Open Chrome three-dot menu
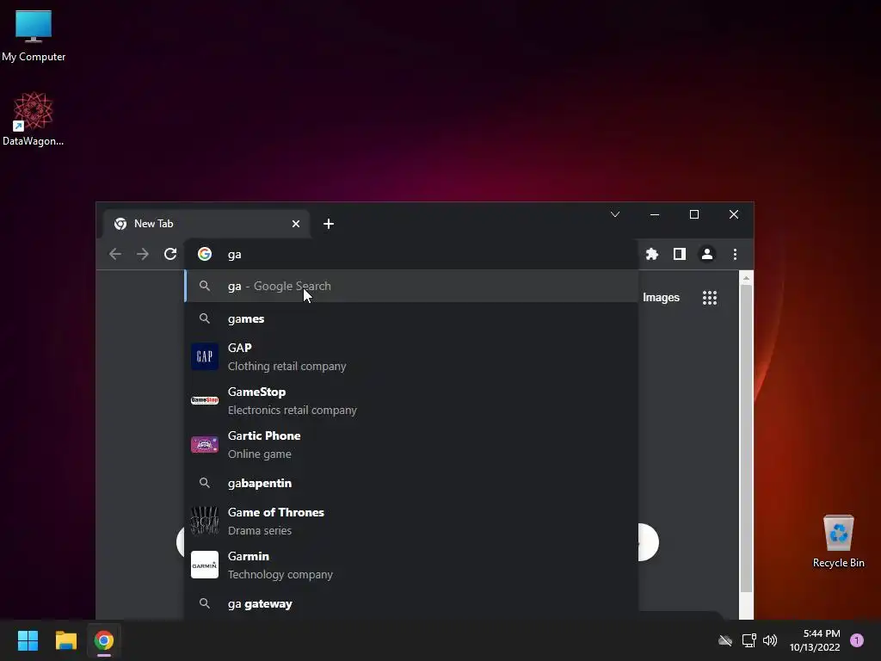881x661 pixels. (x=735, y=254)
